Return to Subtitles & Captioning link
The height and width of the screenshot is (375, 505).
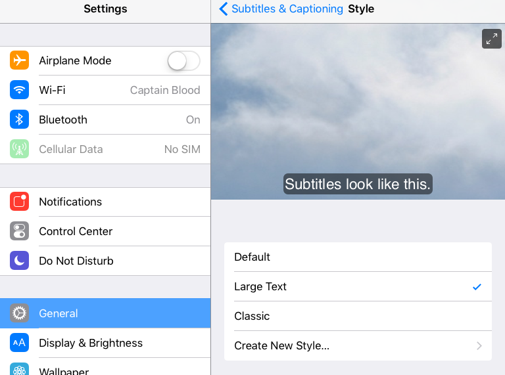pos(287,9)
